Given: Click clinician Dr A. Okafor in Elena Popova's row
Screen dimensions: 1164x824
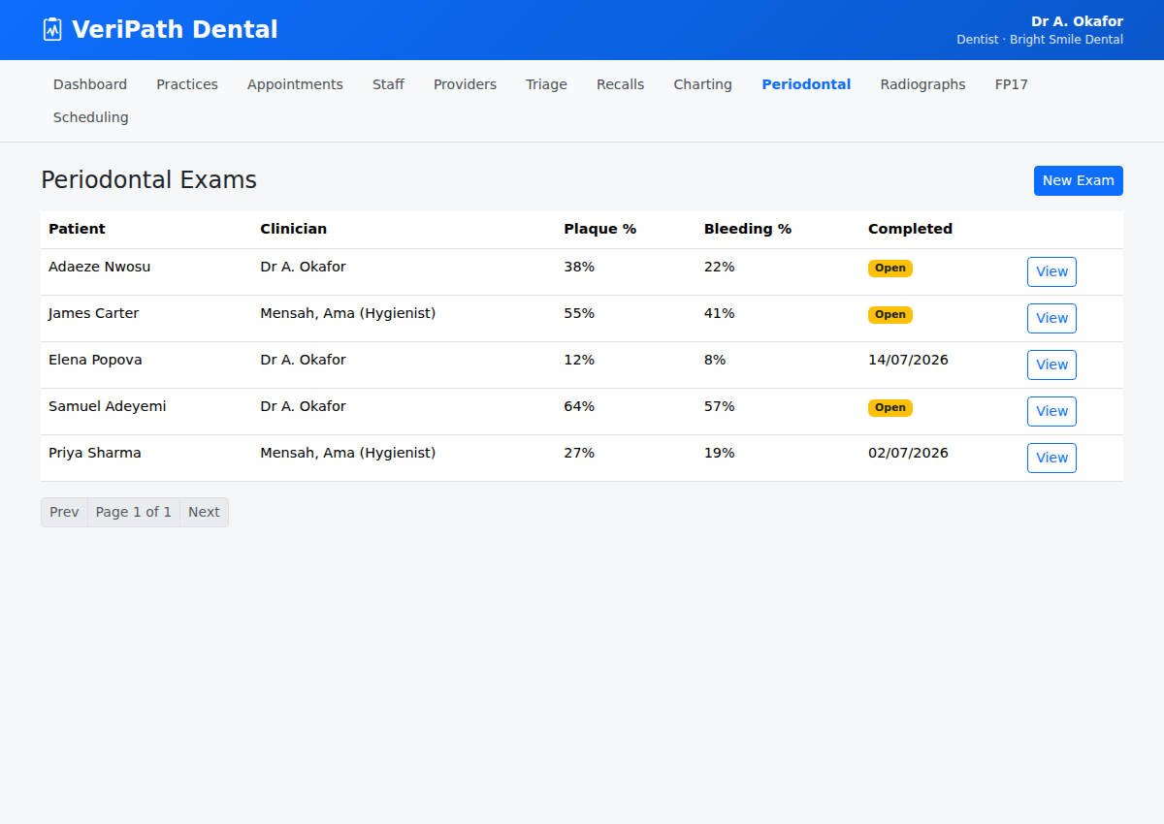Looking at the screenshot, I should 303,360.
